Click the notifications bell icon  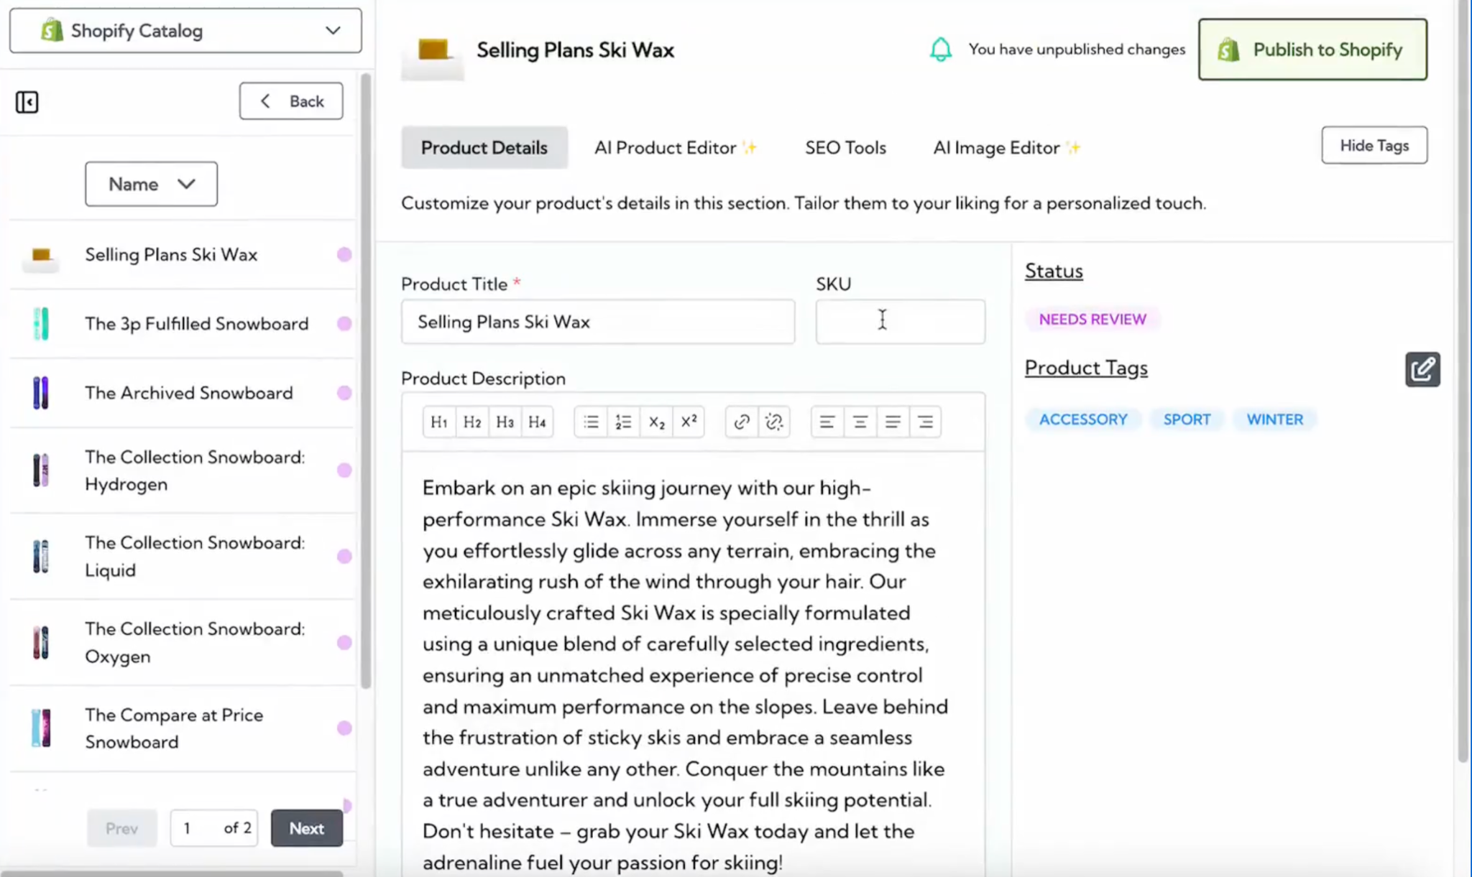939,49
